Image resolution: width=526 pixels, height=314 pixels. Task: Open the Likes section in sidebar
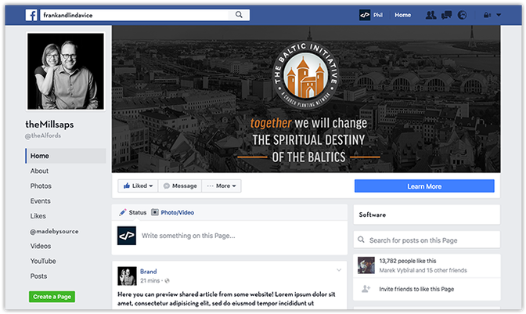pos(38,216)
